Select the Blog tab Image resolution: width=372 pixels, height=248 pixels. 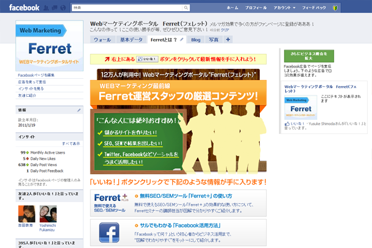pyautogui.click(x=195, y=39)
